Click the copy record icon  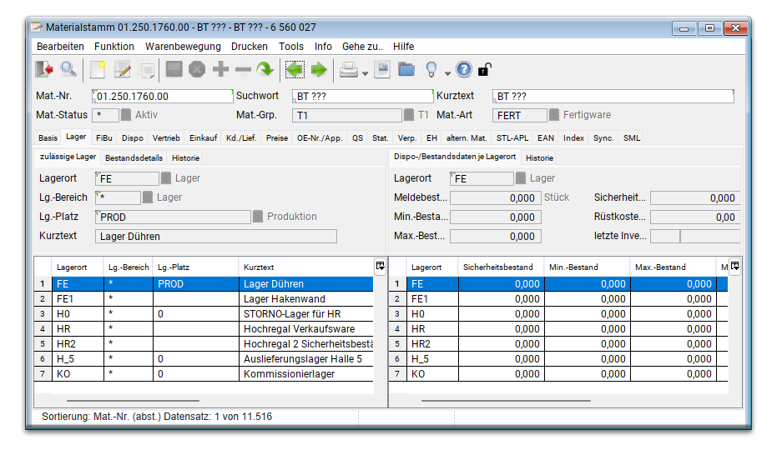pos(146,70)
